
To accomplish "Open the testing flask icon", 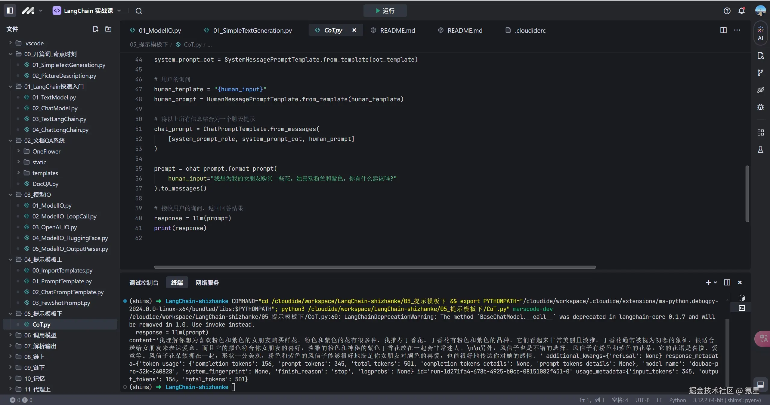I will 760,150.
